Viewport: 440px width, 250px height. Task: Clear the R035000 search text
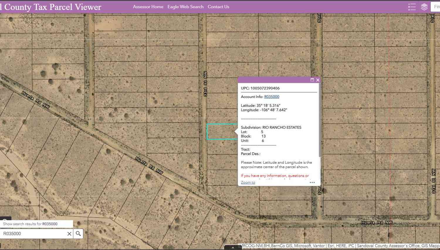pyautogui.click(x=69, y=234)
